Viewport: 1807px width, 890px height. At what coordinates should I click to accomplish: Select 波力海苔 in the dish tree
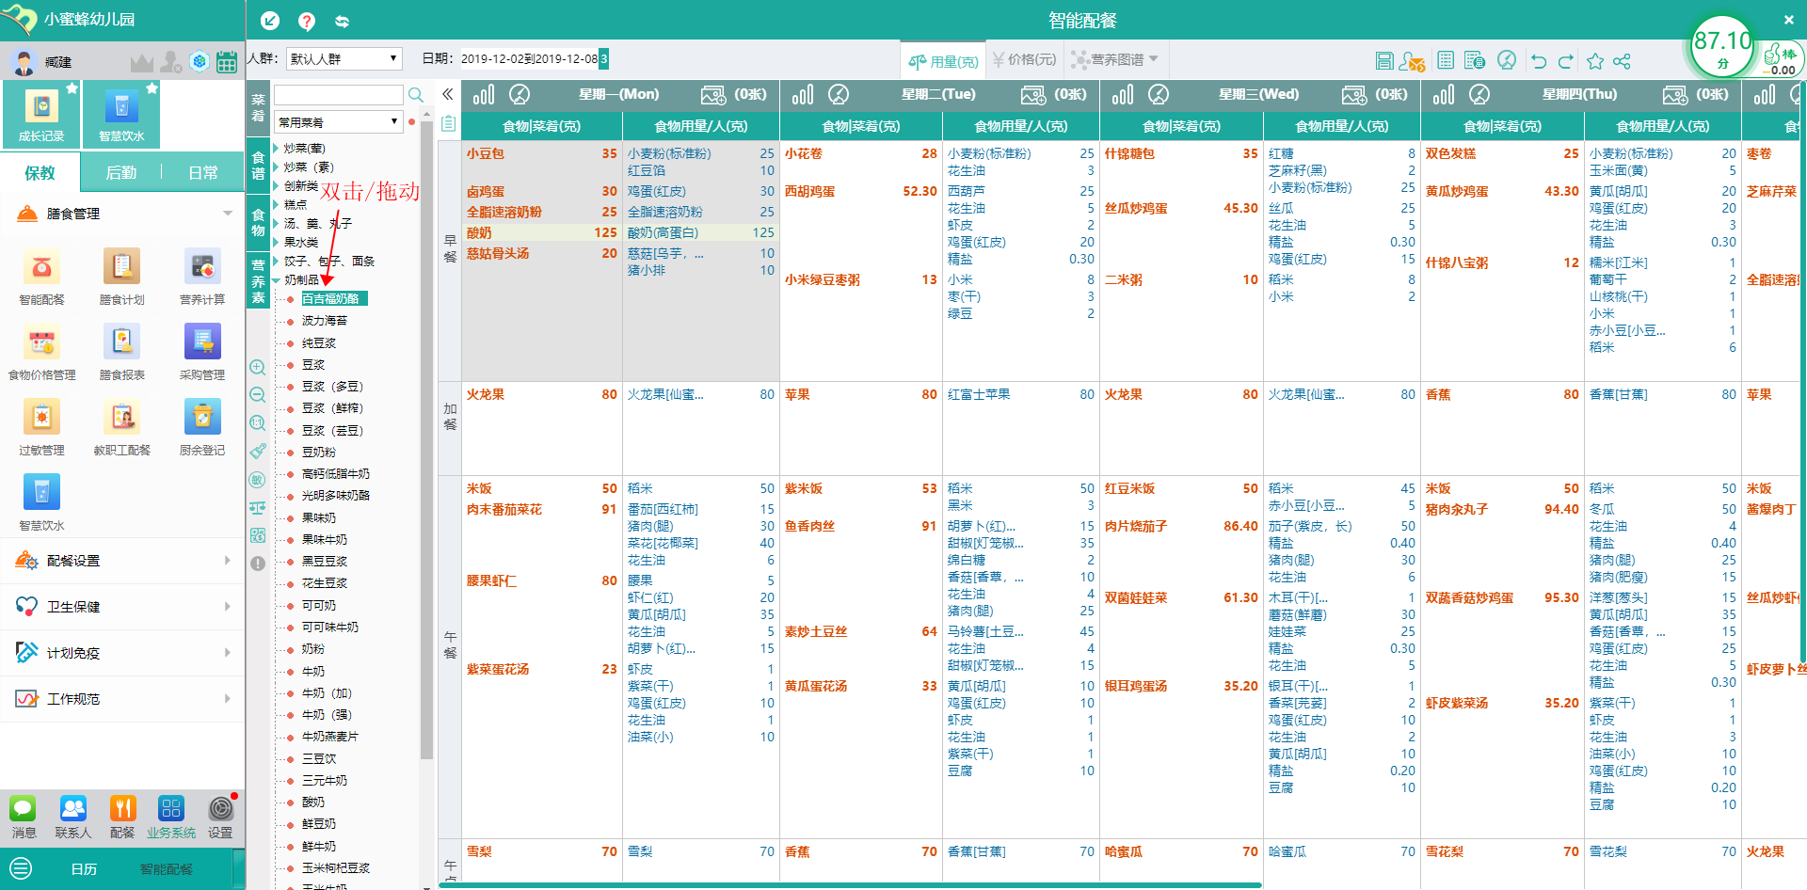[x=324, y=321]
